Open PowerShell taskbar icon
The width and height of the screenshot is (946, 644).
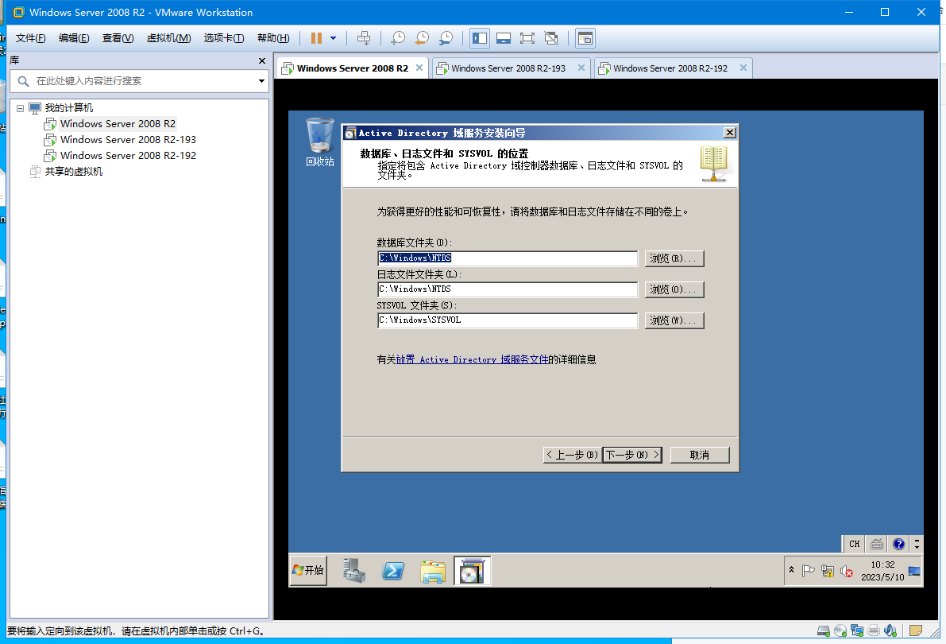click(x=393, y=570)
